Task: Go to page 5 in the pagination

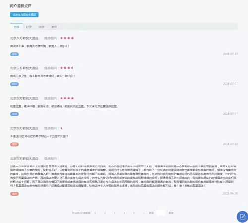Action: pyautogui.click(x=134, y=213)
